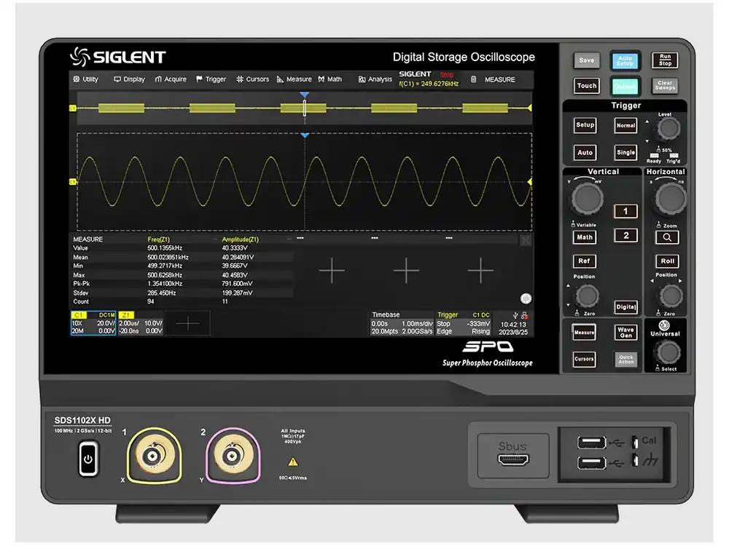Click the Universal Select knob
This screenshot has width=729, height=546.
pos(668,352)
